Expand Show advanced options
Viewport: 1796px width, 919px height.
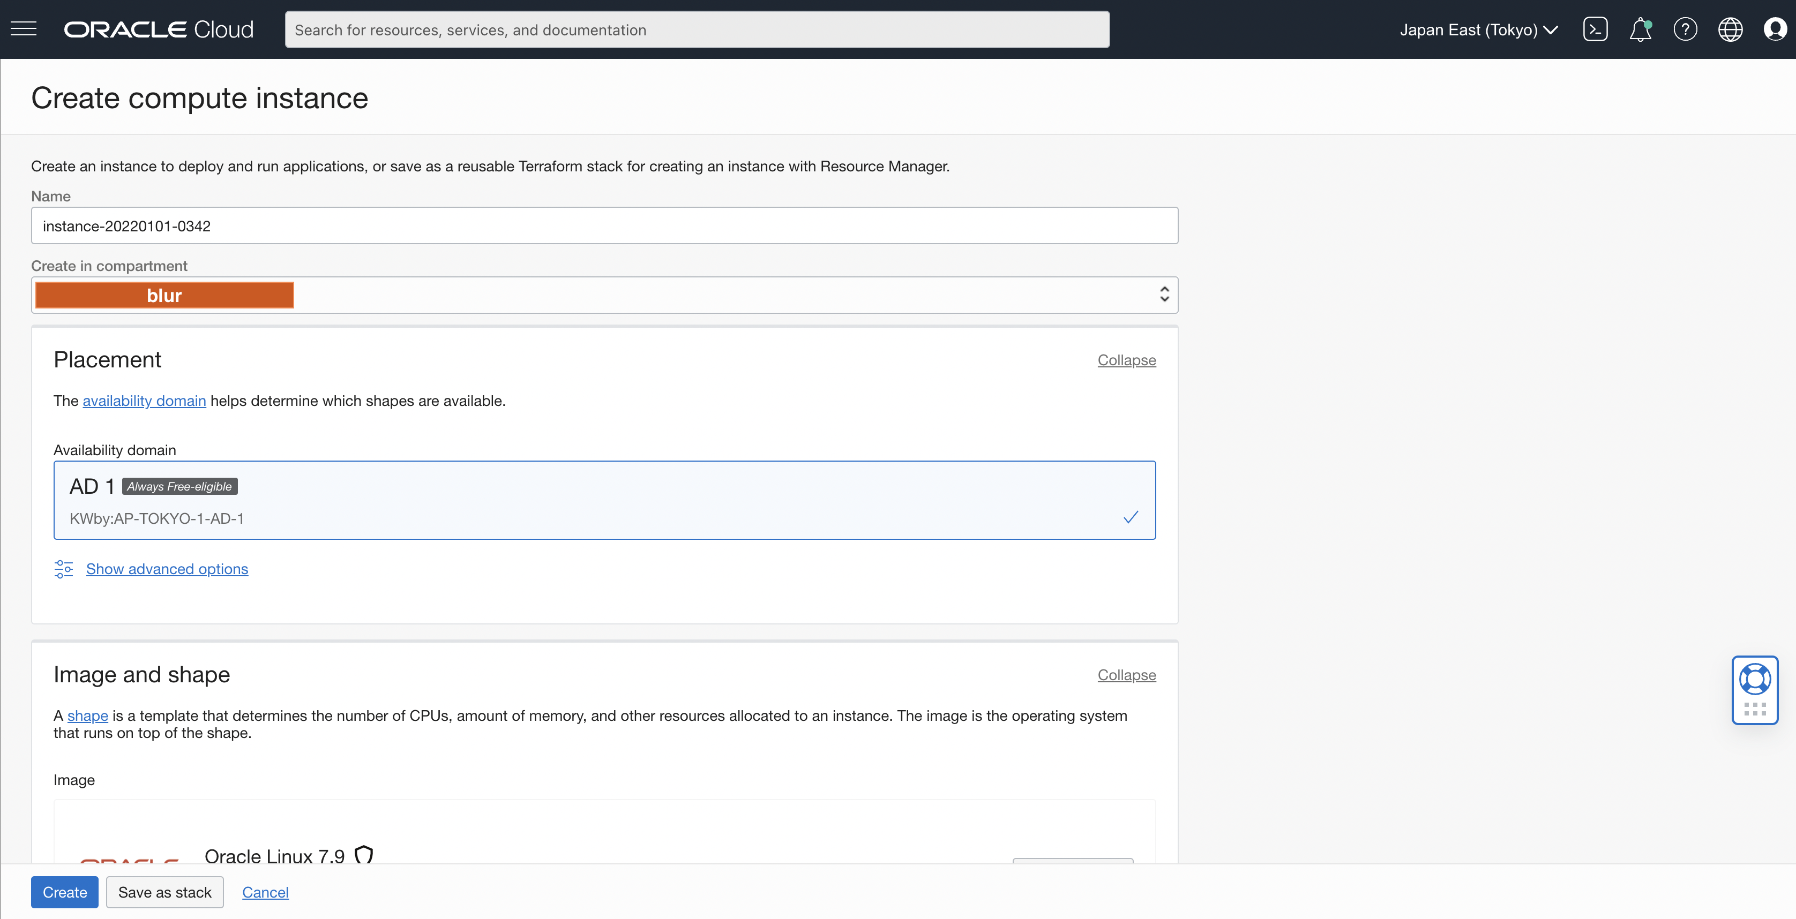tap(167, 569)
